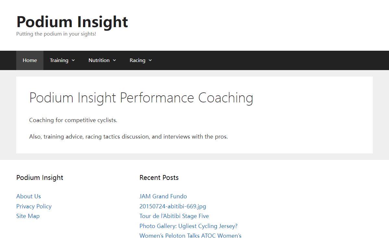The width and height of the screenshot is (389, 239).
Task: Click the Nutrition menu label
Action: coord(99,60)
